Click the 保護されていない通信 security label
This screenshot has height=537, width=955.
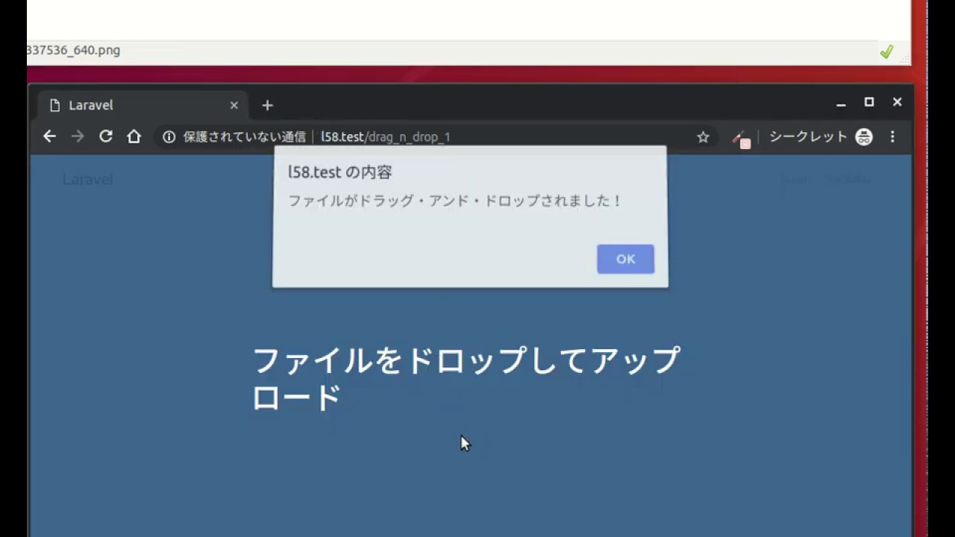tap(245, 136)
